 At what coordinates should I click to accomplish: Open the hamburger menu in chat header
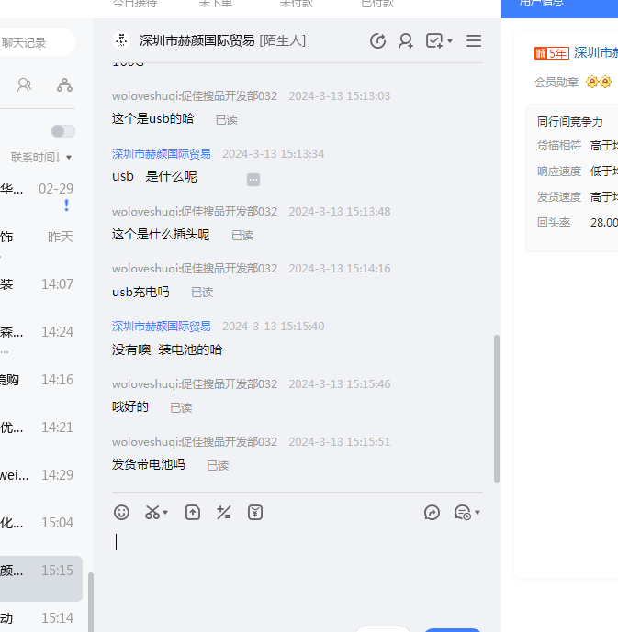coord(474,41)
